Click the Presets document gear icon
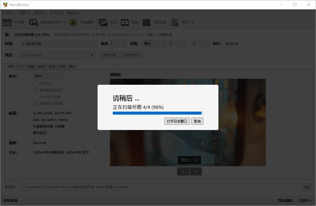The image size is (316, 206). click(x=175, y=23)
